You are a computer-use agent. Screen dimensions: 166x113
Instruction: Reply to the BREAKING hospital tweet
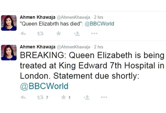coord(23,97)
